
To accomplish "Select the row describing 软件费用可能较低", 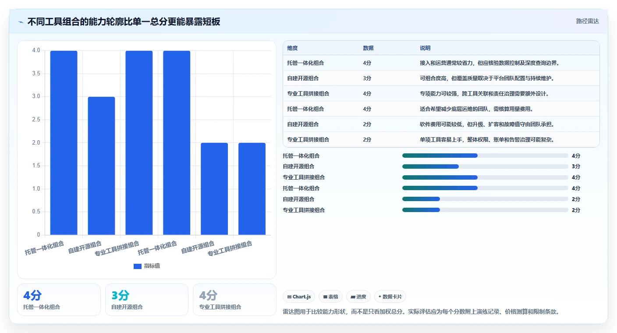I will tap(441, 124).
